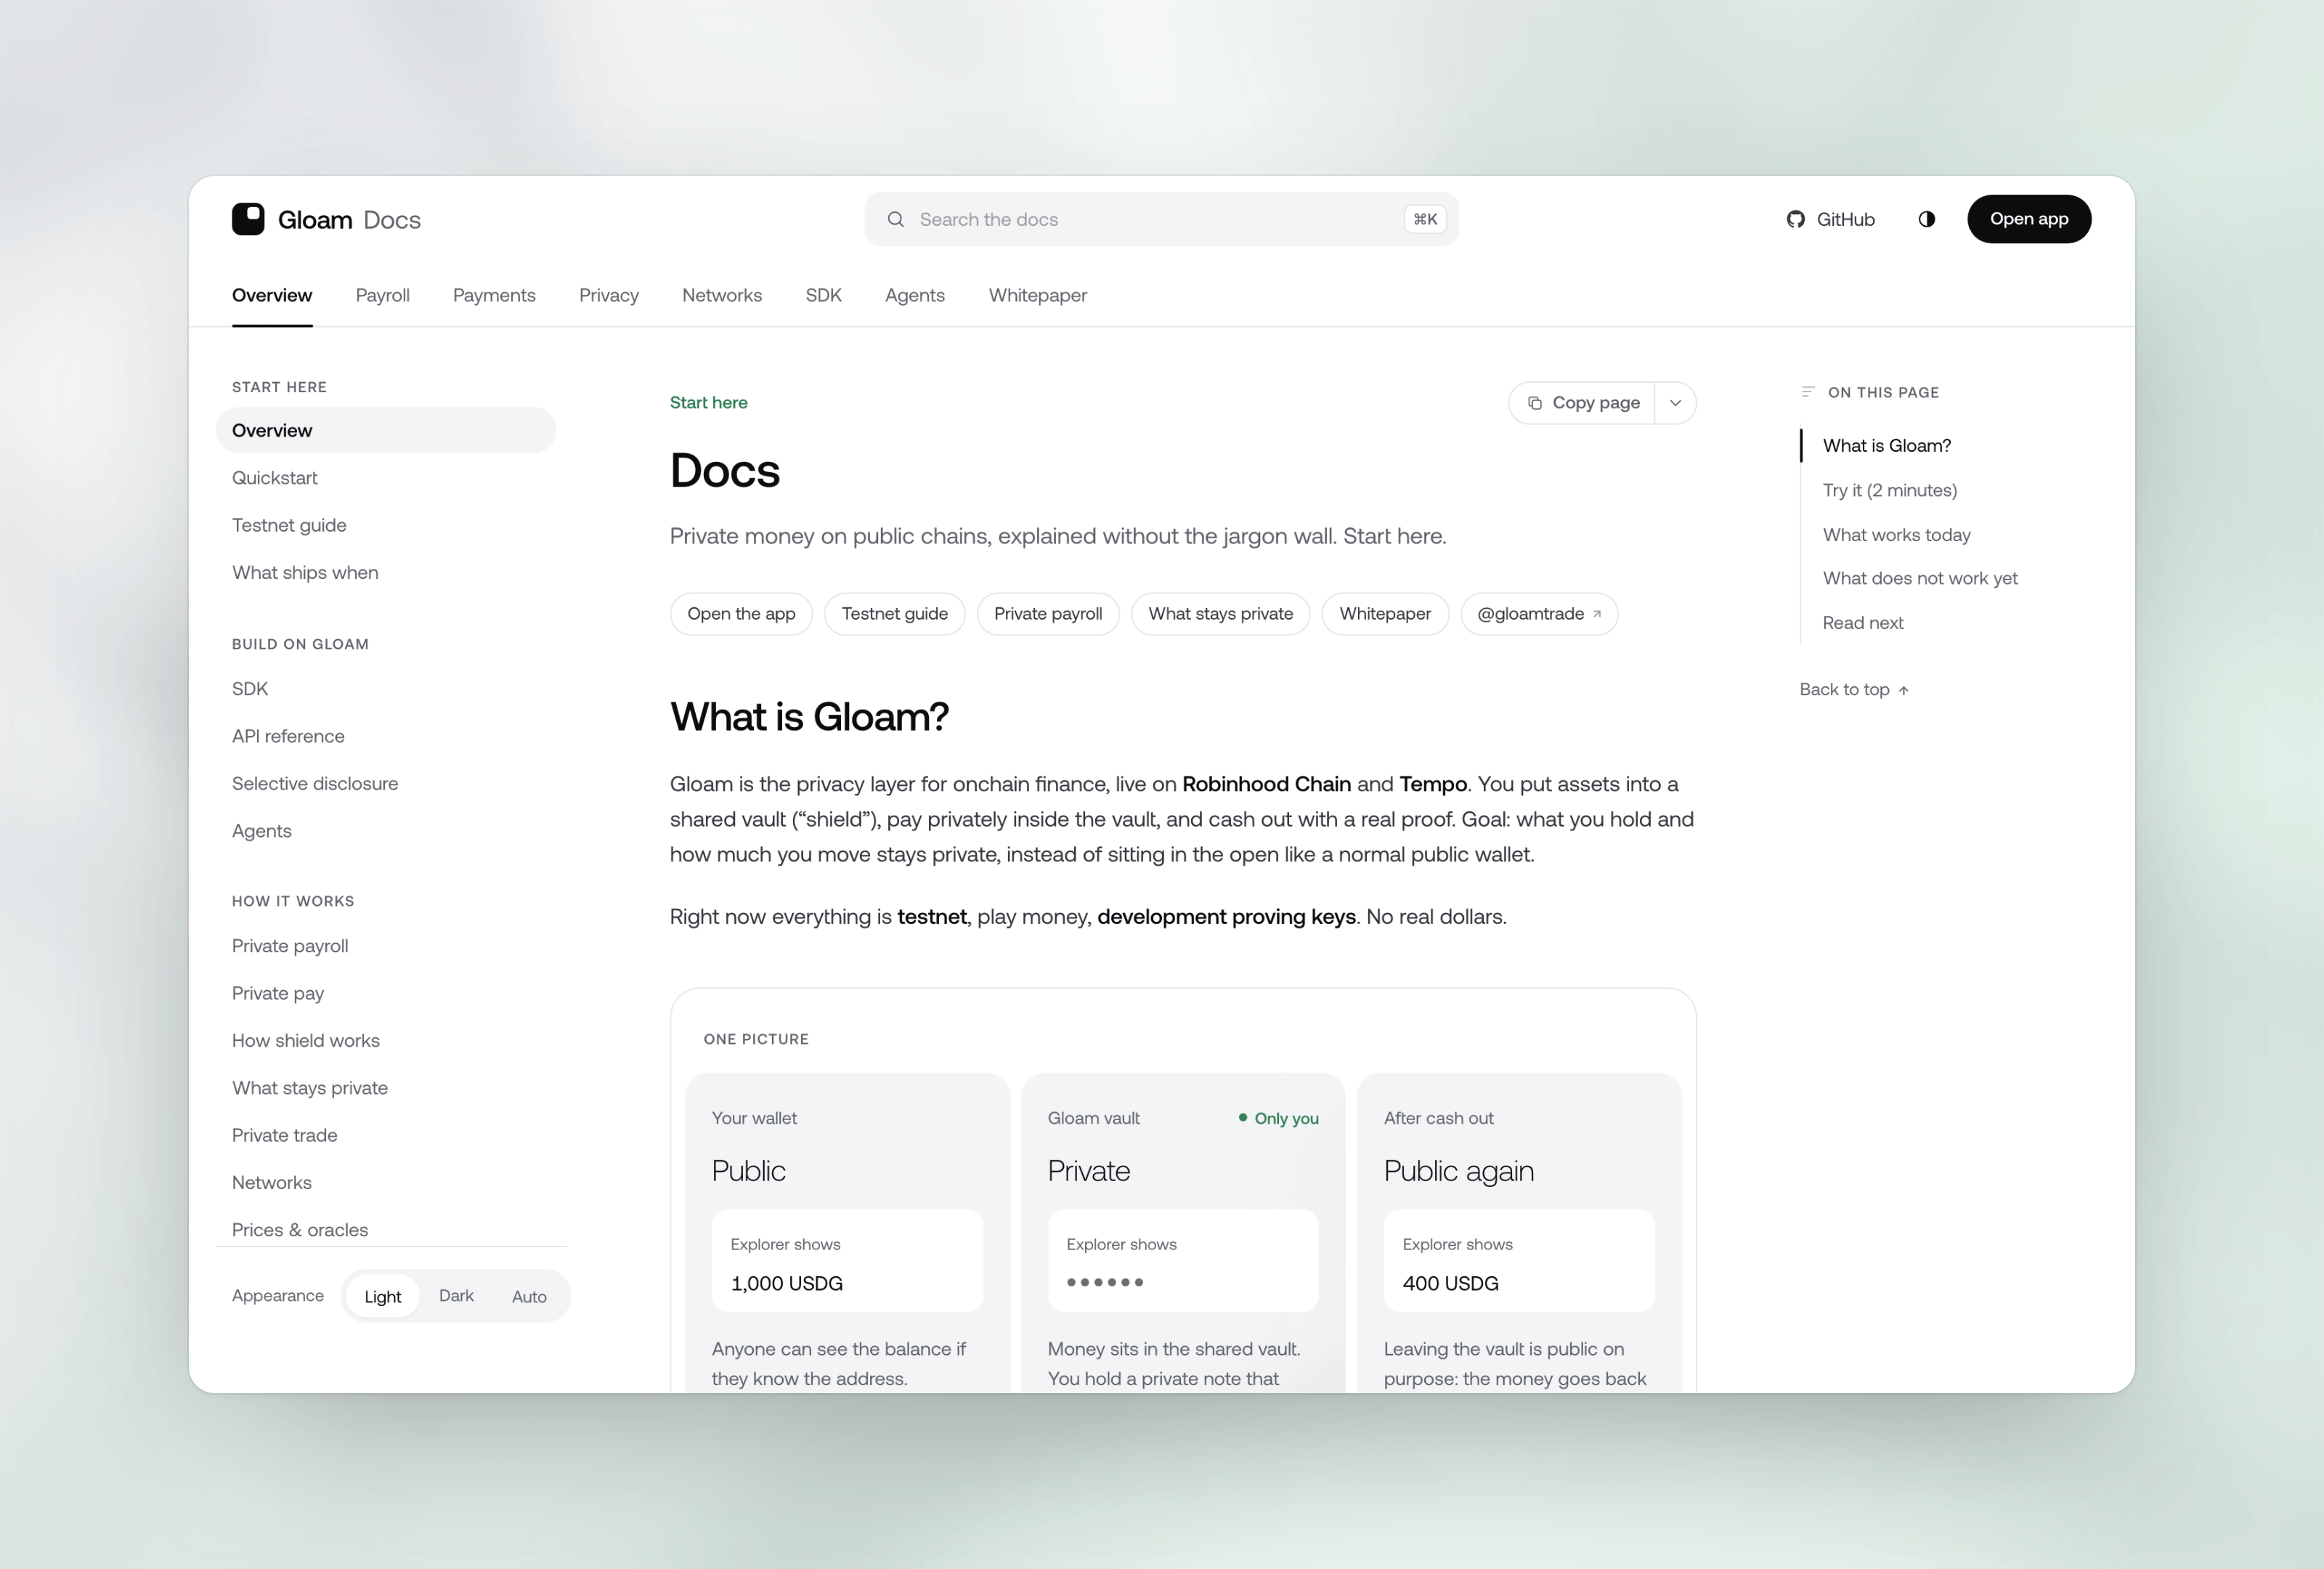Click the Back to top arrow icon
This screenshot has height=1569, width=2324.
click(x=1904, y=690)
